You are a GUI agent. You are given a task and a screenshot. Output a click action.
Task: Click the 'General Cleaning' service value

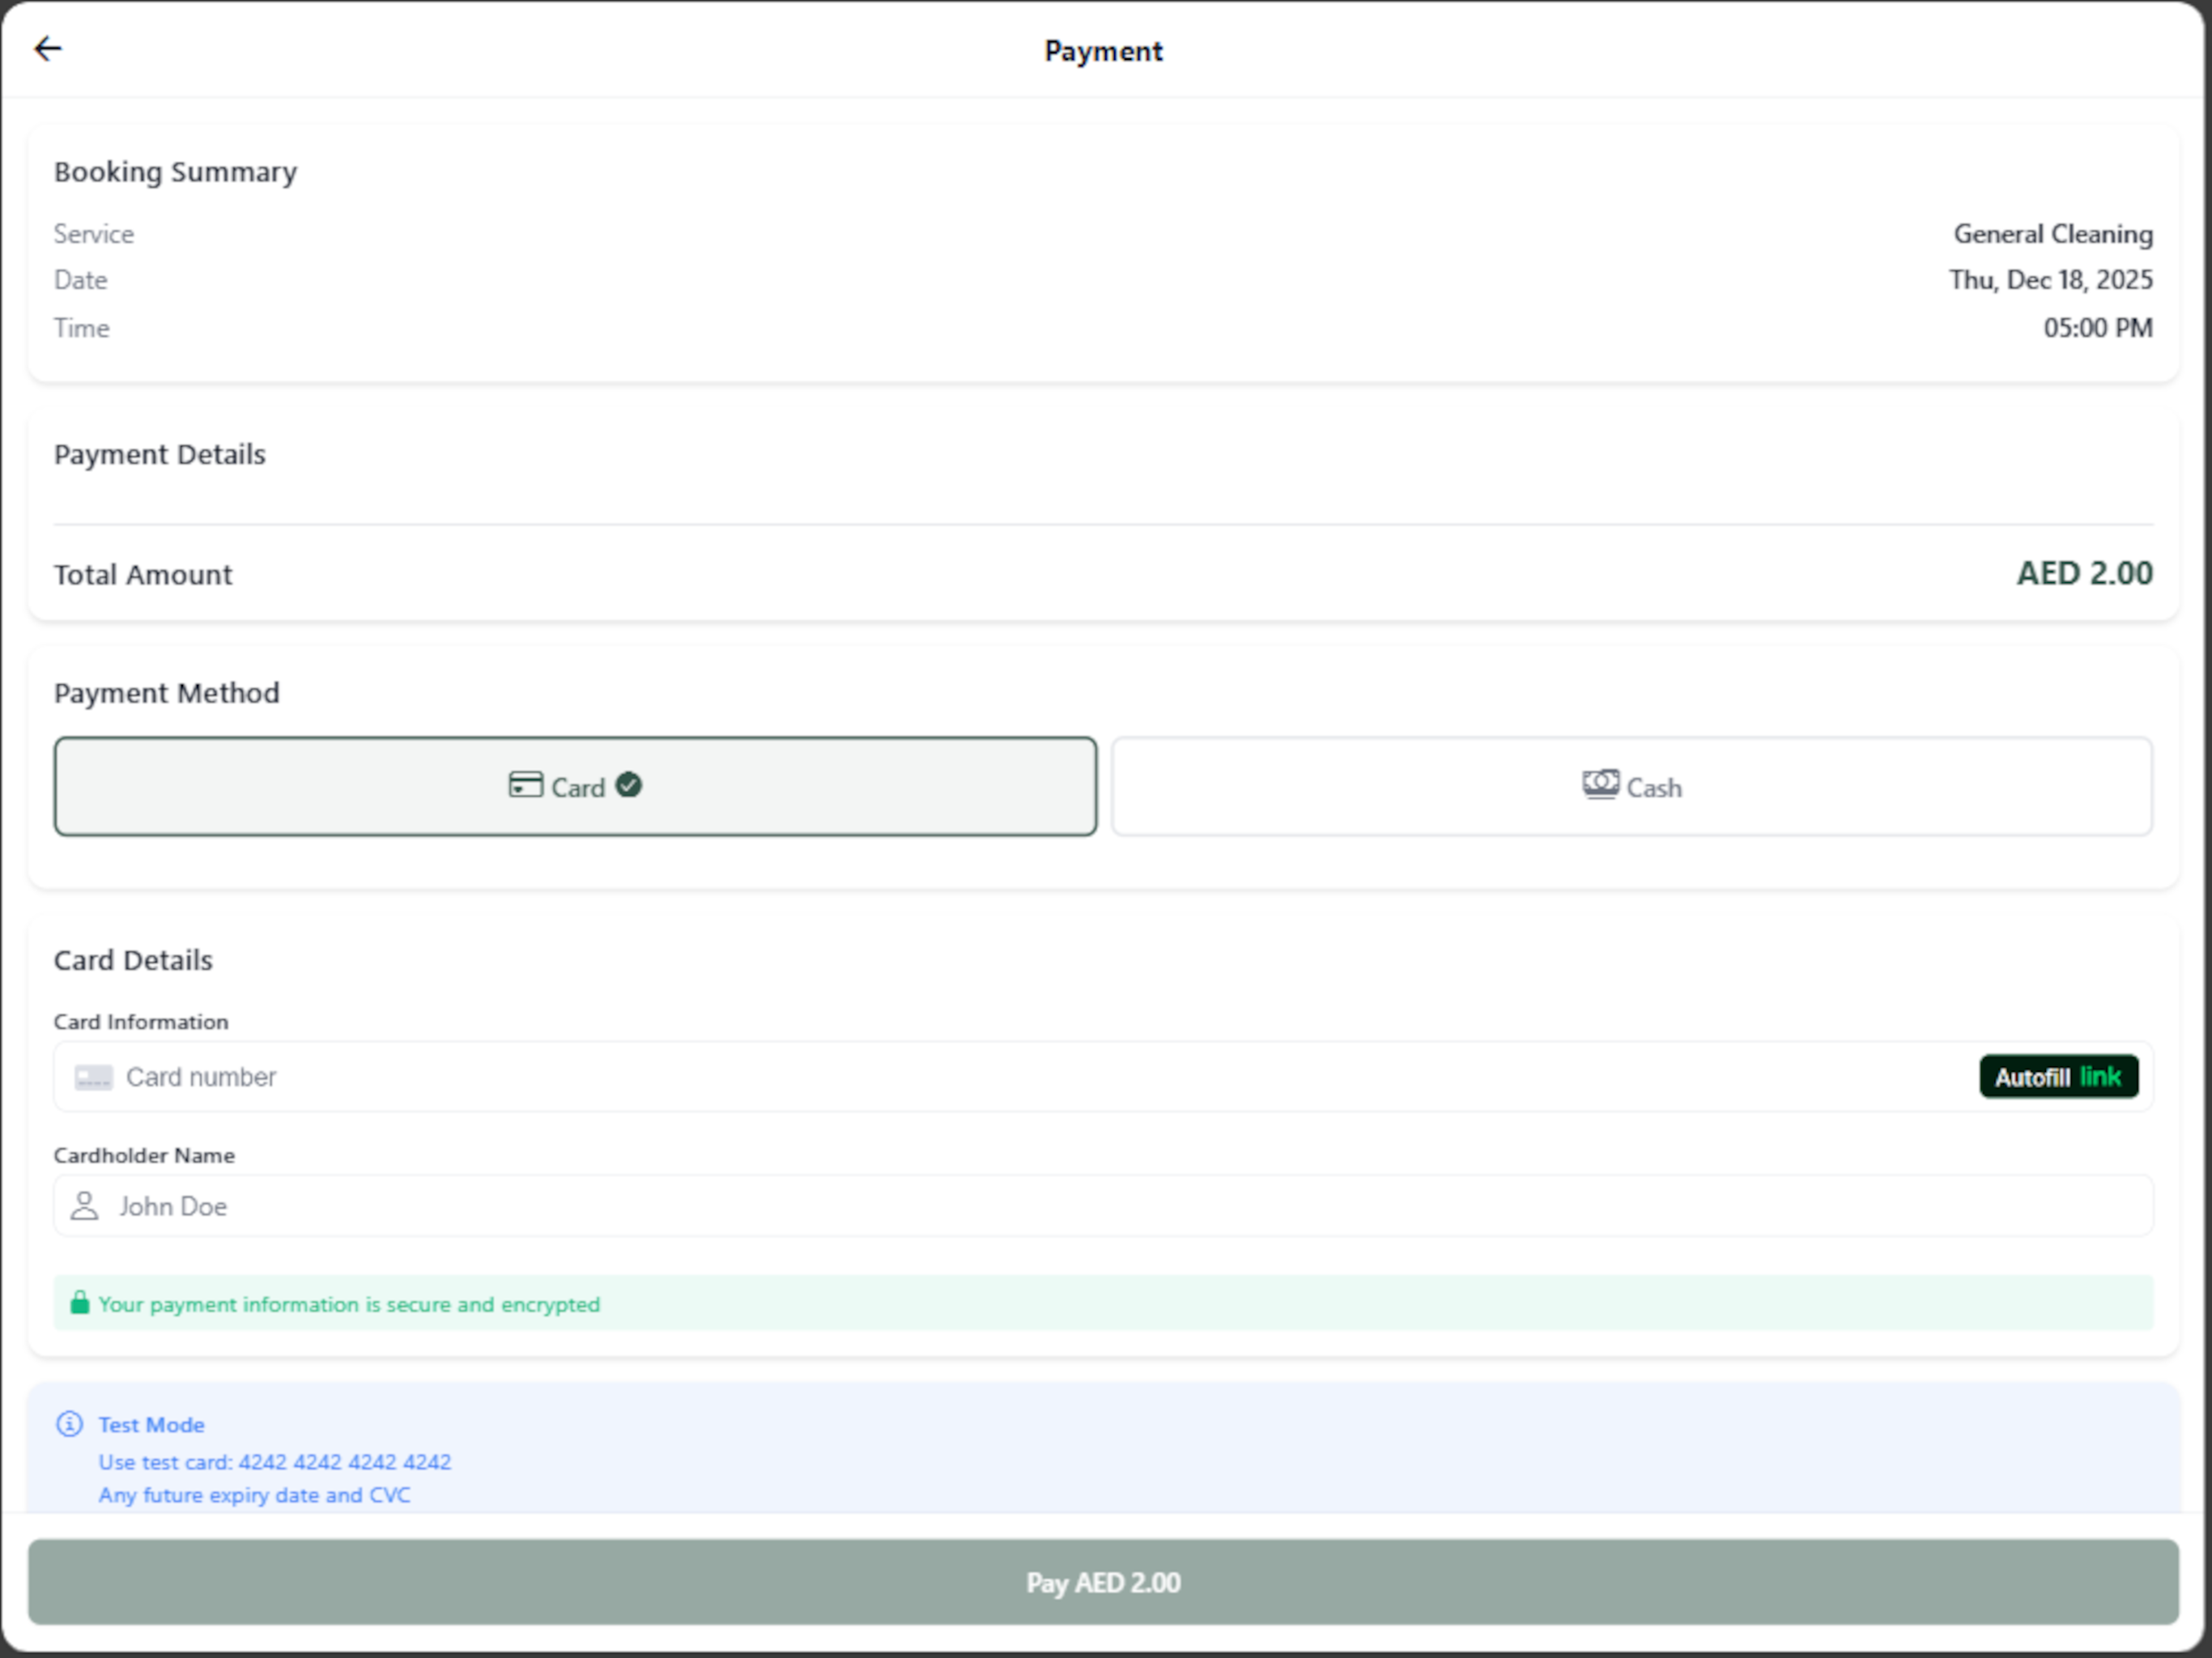(2053, 234)
